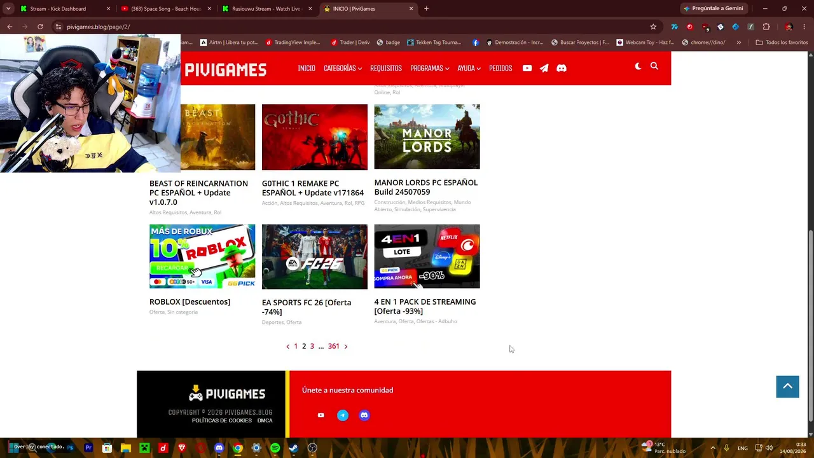
Task: Switch to Space Song - Beach House tab
Action: (165, 9)
